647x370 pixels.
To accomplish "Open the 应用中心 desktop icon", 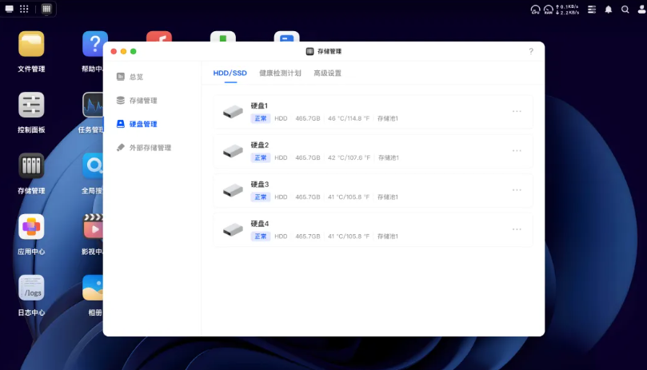I will [31, 226].
